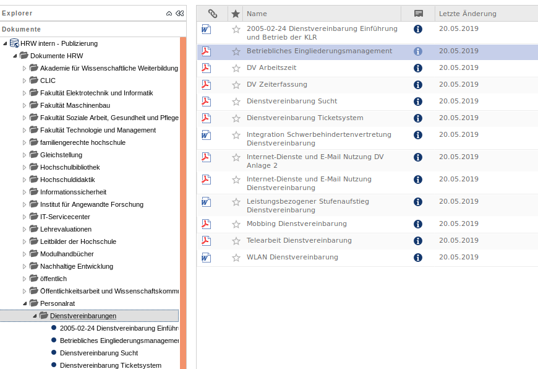Open PDF icon of Internet-Dienste DV Anlage 2
Image resolution: width=538 pixels, height=369 pixels.
pyautogui.click(x=206, y=157)
